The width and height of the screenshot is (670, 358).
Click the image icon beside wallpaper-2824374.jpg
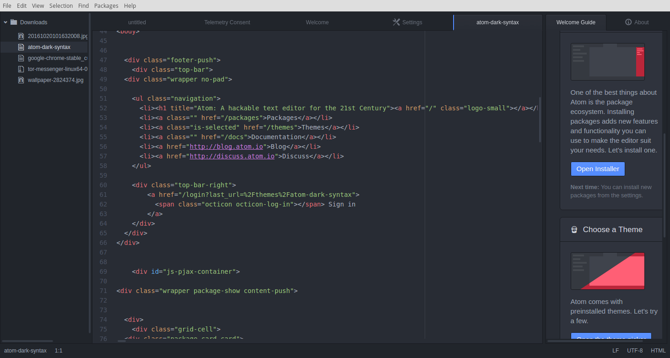tap(21, 80)
